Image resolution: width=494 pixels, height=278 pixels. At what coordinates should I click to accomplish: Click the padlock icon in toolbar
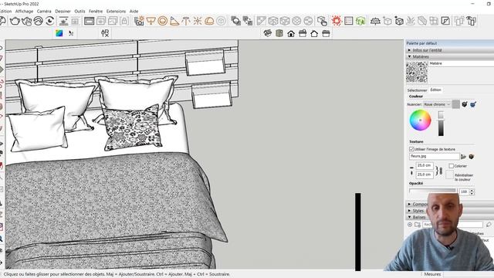tap(124, 21)
